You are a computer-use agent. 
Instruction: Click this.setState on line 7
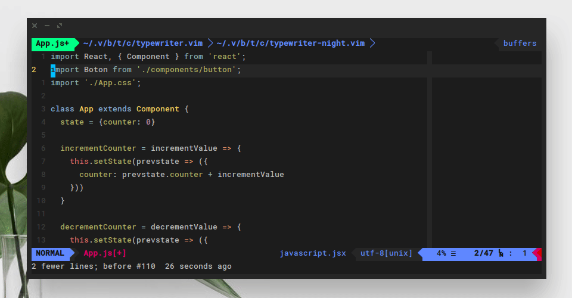point(101,162)
